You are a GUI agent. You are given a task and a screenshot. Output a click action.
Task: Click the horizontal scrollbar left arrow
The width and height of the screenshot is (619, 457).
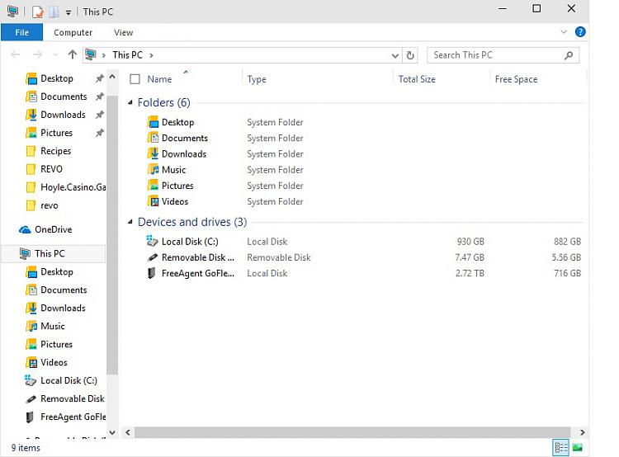coord(128,432)
